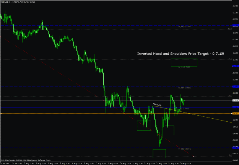Click the M_M2 pivot level label
This screenshot has height=165, width=239.
pos(185,26)
